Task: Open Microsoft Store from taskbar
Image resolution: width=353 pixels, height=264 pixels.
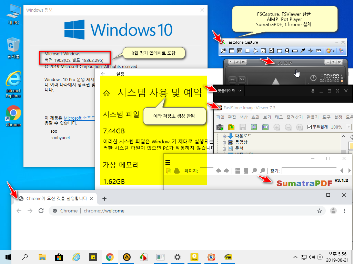Action: 59,257
